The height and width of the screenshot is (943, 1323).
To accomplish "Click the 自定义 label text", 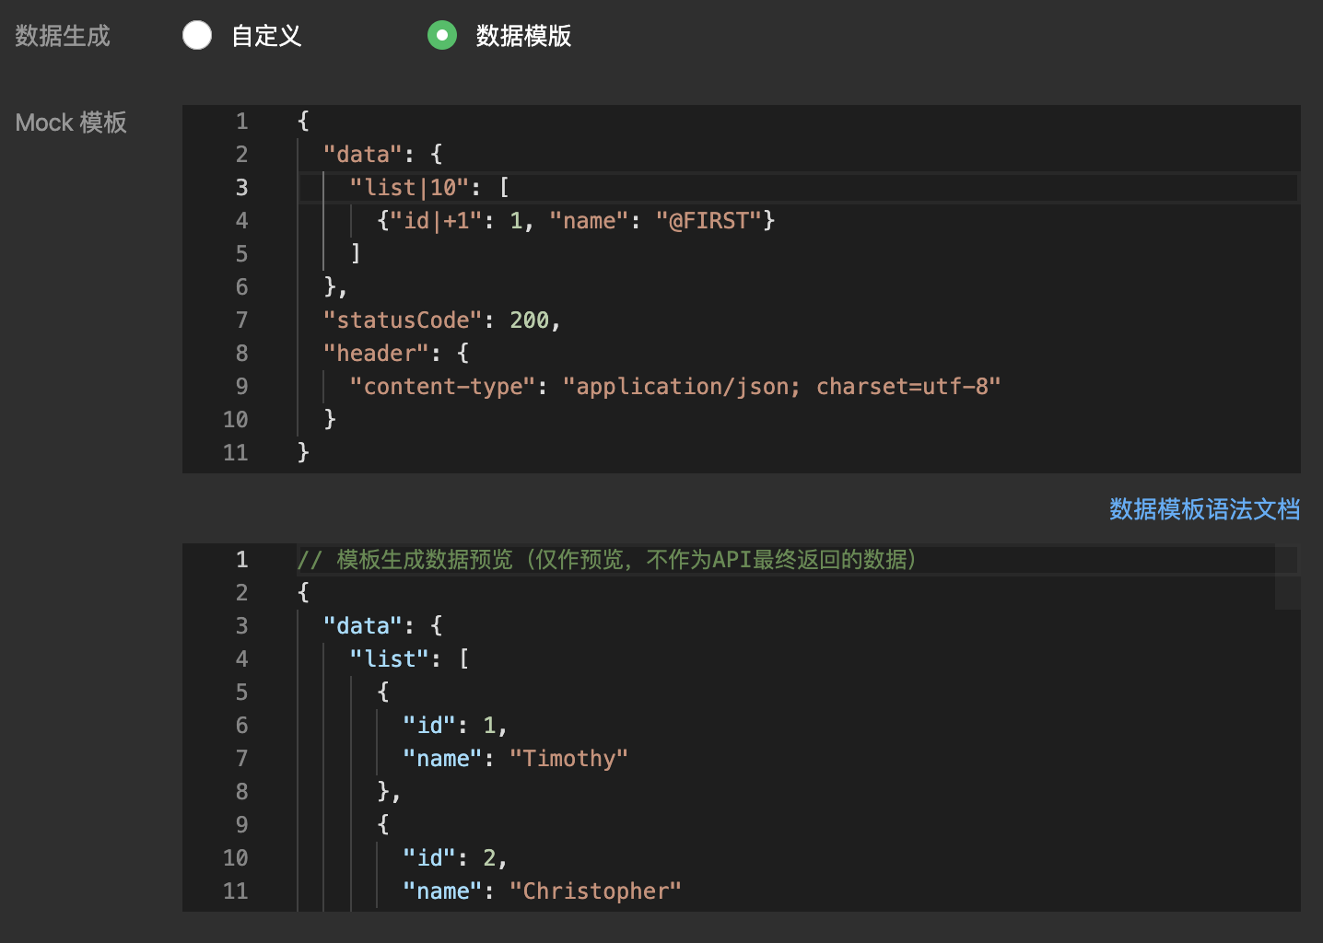I will tap(266, 36).
